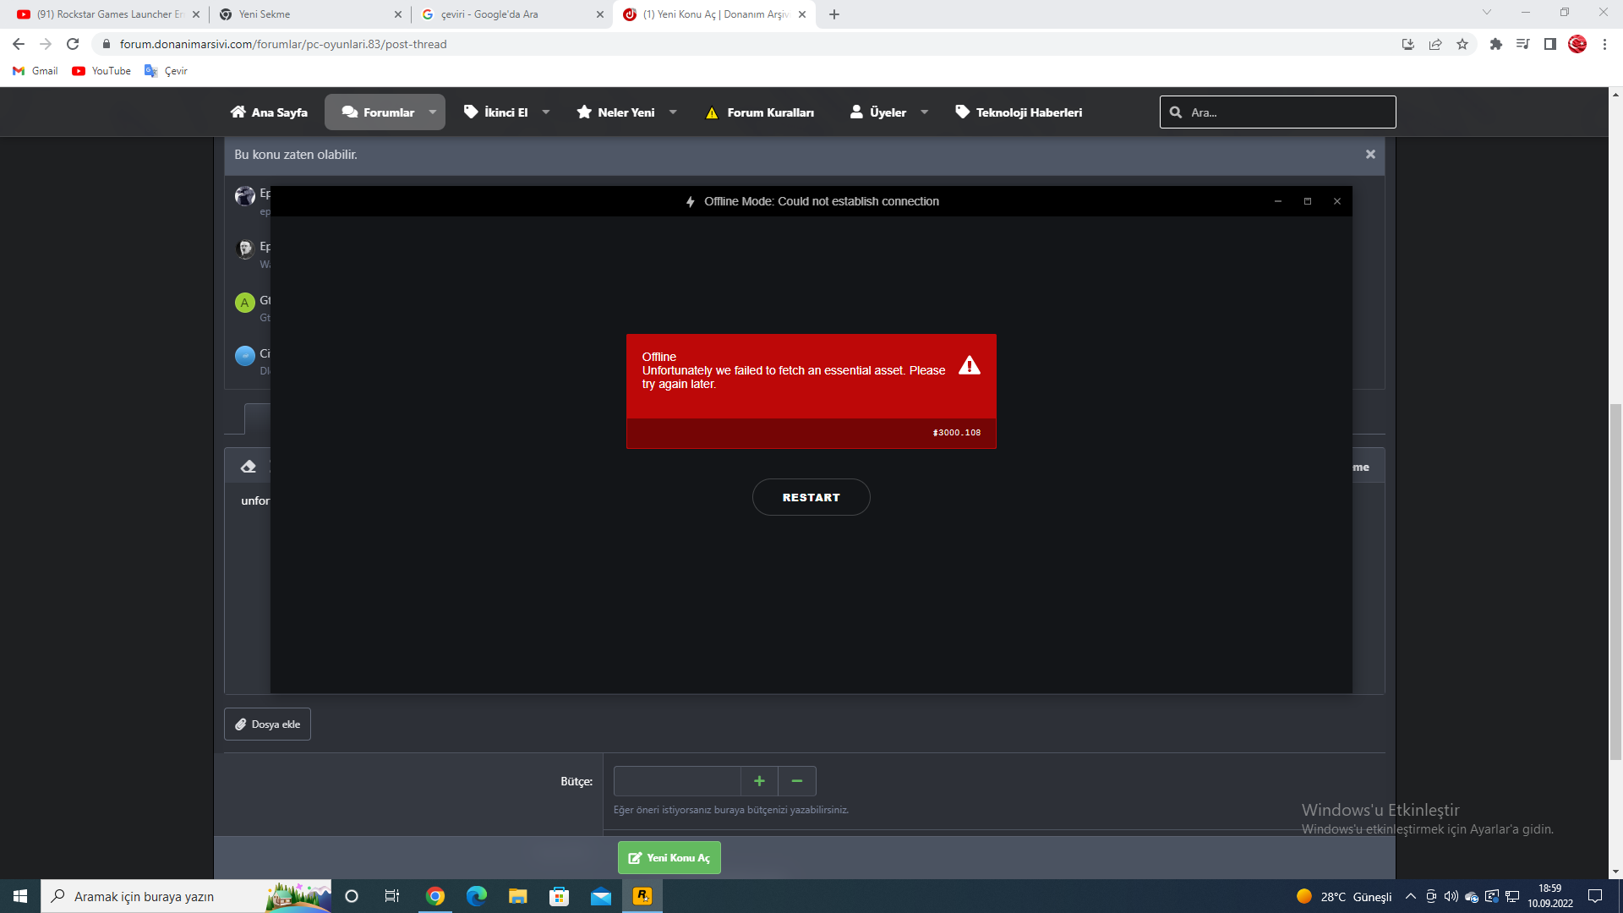
Task: Bookmark this page with star icon
Action: coord(1462,44)
